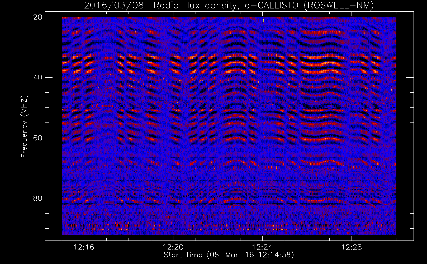This screenshot has height=264, width=427.
Task: Click the plot title mentioning e-CALLISTO ROSWELL-NM
Action: (x=229, y=5)
